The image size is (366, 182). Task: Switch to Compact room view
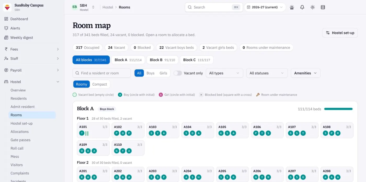[100, 84]
